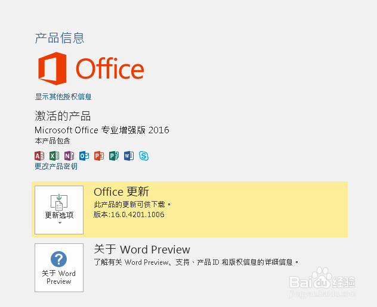This screenshot has width=377, height=307.
Task: Click the Access app icon
Action: [39, 156]
